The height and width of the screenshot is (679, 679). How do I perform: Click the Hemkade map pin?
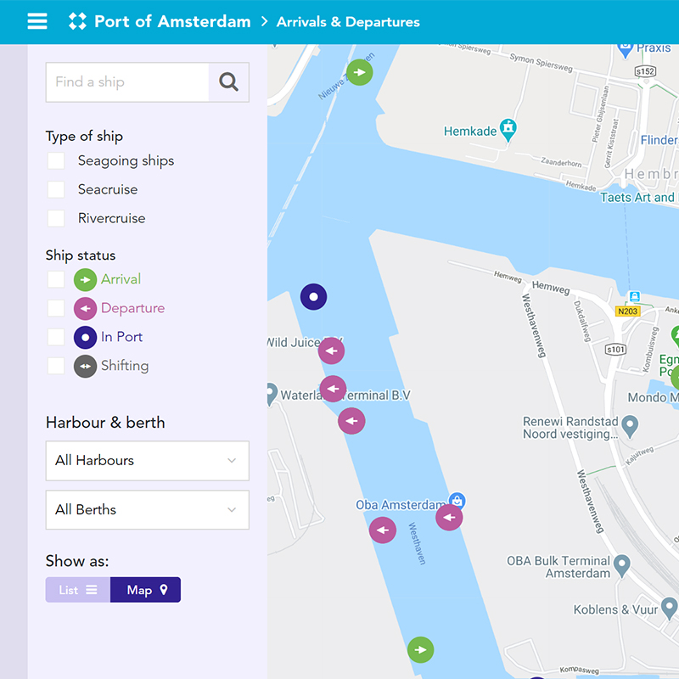pyautogui.click(x=508, y=130)
